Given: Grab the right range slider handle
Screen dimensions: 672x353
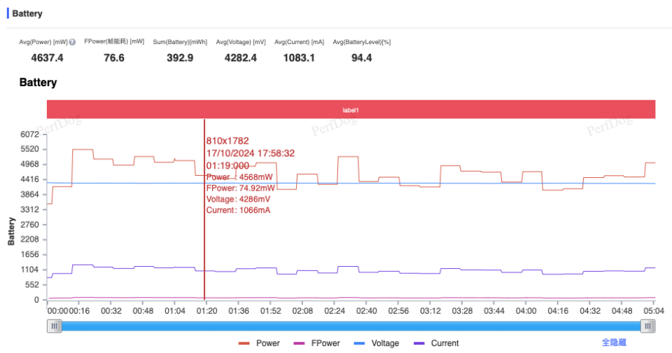Looking at the screenshot, I should pos(647,326).
